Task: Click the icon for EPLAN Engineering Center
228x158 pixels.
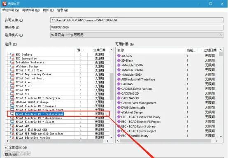Action: [x=12, y=74]
